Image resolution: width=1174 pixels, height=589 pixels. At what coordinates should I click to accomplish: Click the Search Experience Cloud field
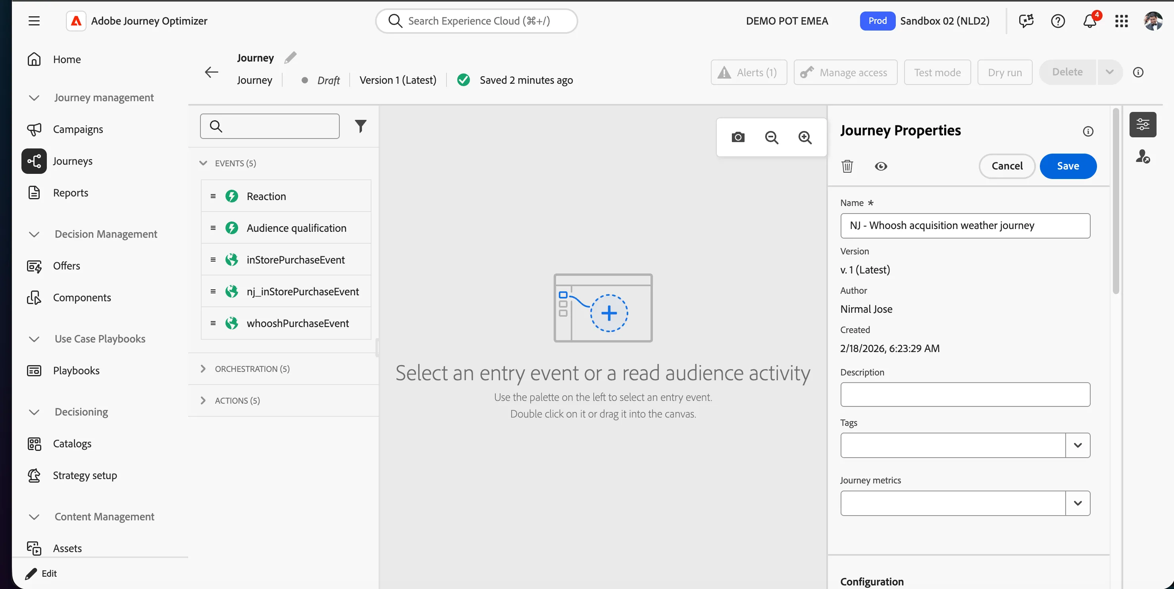click(476, 21)
